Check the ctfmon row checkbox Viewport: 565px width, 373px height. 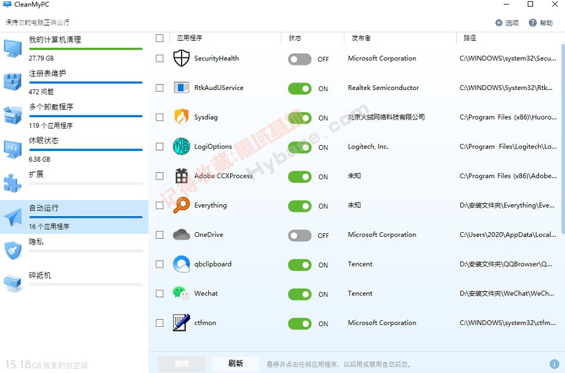(x=160, y=323)
